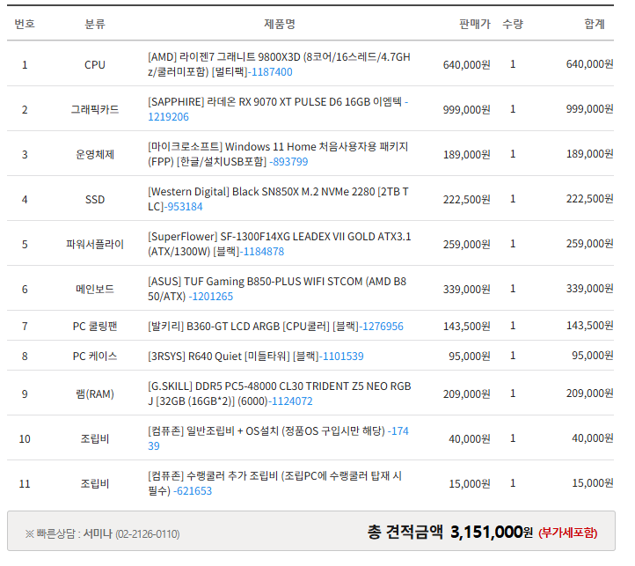This screenshot has width=635, height=566.
Task: Select the 메인보드 category cell
Action: tap(95, 289)
